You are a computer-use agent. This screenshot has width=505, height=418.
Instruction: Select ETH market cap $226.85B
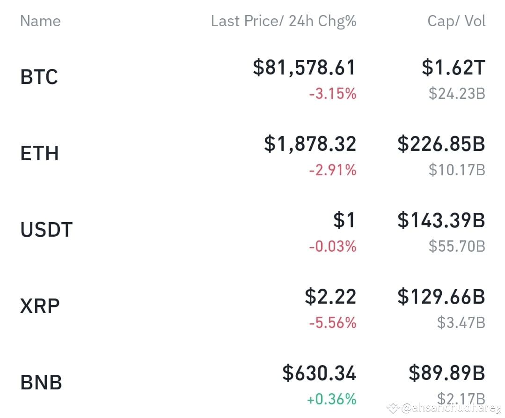(x=441, y=144)
